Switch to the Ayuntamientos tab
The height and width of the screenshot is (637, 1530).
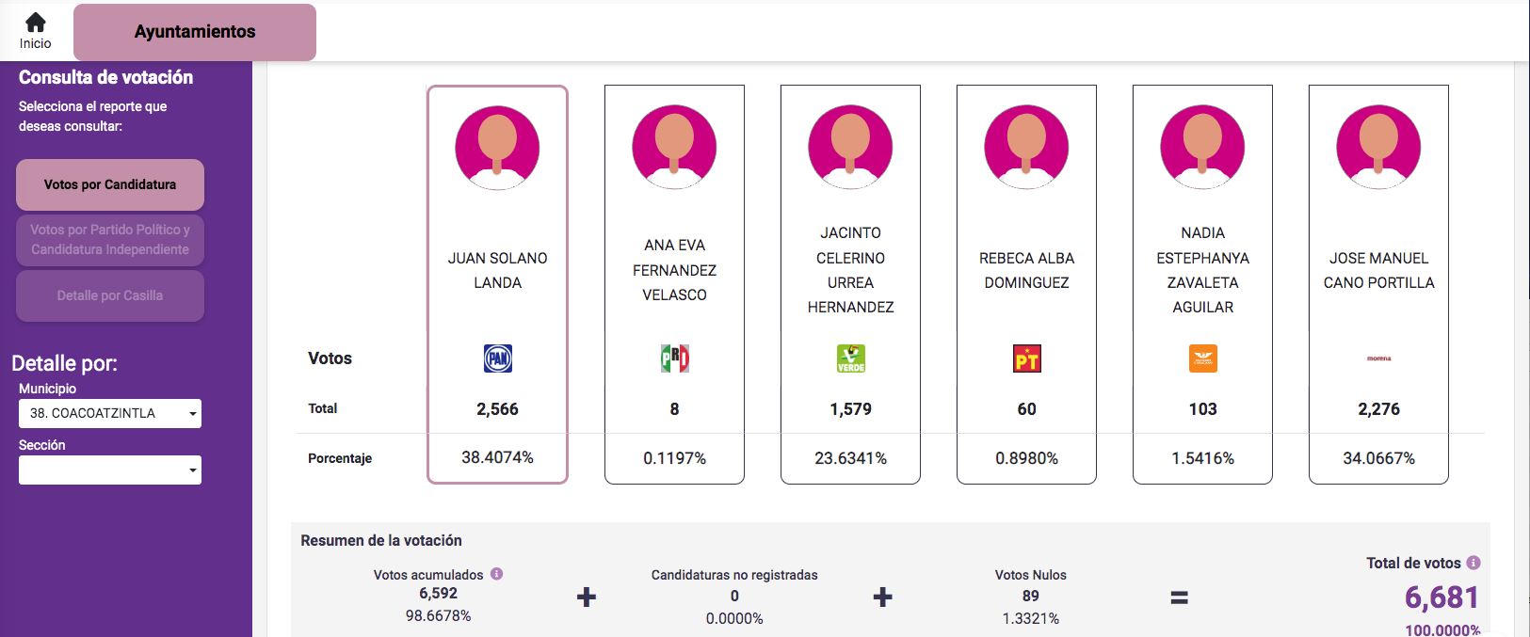point(195,32)
